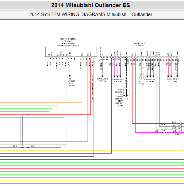Viewport: 184px width, 186px height.
Task: Click the 'C-153' connector label
Action: (143, 67)
